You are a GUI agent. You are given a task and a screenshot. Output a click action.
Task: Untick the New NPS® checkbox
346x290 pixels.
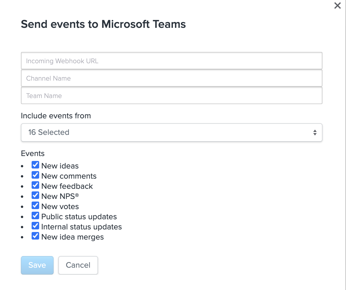click(x=35, y=196)
